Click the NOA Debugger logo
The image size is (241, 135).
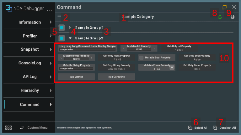tap(9, 8)
